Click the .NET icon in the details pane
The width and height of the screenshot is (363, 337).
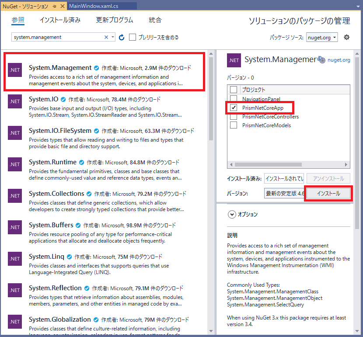[234, 60]
